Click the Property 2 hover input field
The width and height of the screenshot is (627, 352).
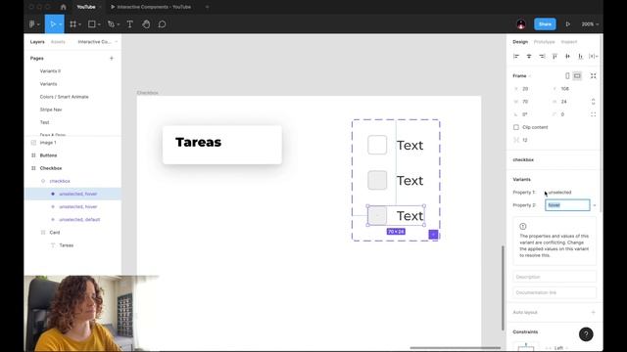click(567, 205)
